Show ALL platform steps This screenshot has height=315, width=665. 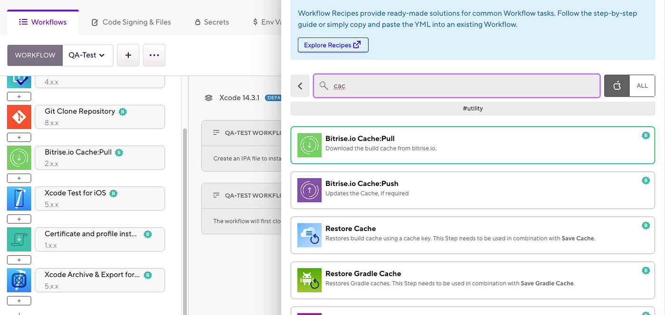pyautogui.click(x=642, y=86)
